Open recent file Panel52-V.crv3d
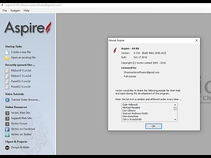 [x=21, y=86]
